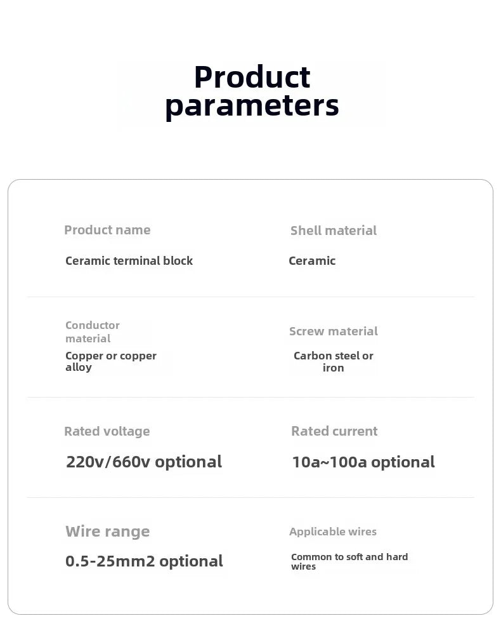The height and width of the screenshot is (623, 501).
Task: Click Carbon steel or iron text
Action: (x=333, y=361)
